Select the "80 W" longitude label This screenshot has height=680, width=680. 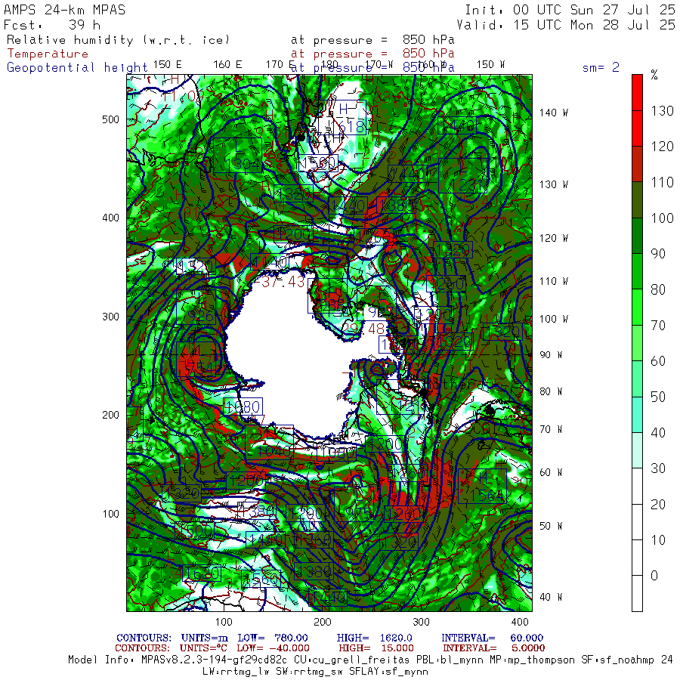pos(551,391)
